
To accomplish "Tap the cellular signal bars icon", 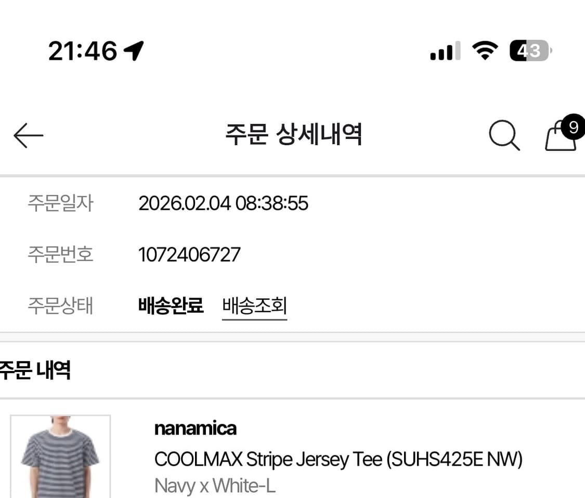I will point(444,50).
